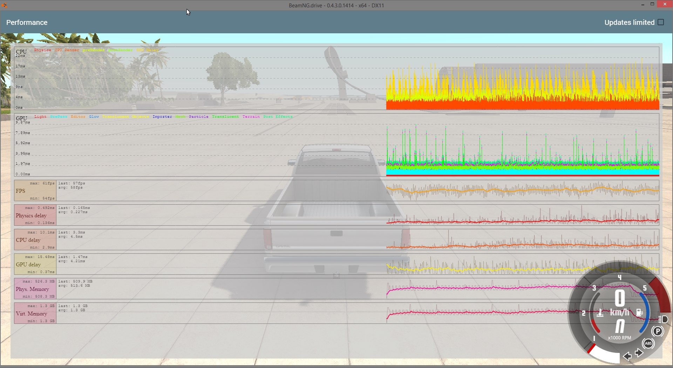673x368 pixels.
Task: Click the right turn signal arrow
Action: click(639, 353)
